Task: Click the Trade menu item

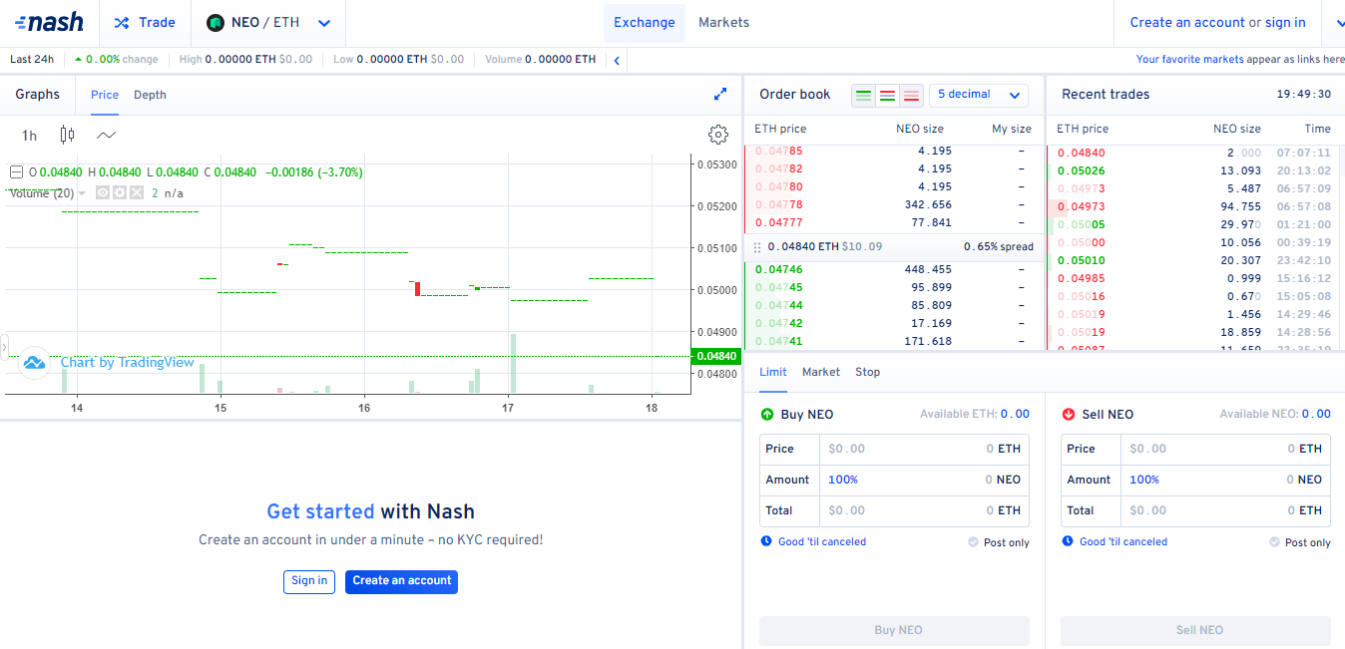Action: coord(157,23)
